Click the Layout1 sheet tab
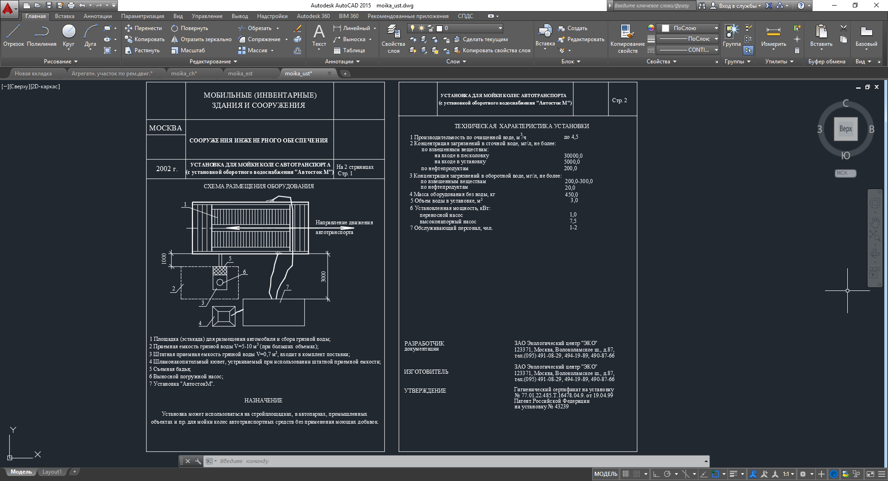888x481 pixels. pos(52,472)
